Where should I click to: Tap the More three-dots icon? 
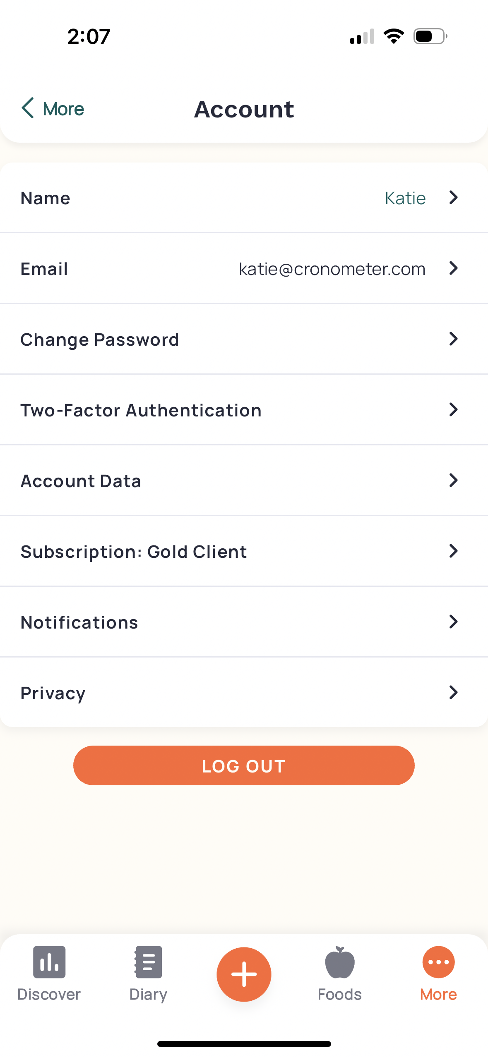[x=438, y=962]
